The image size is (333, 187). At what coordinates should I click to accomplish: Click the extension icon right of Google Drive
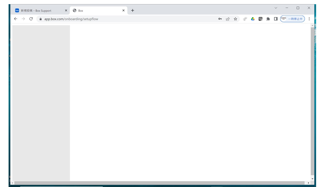[x=260, y=19]
